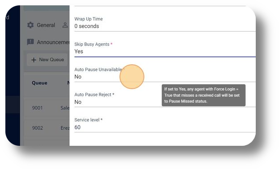
Task: Open the Announcements tab label
Action: tap(53, 42)
